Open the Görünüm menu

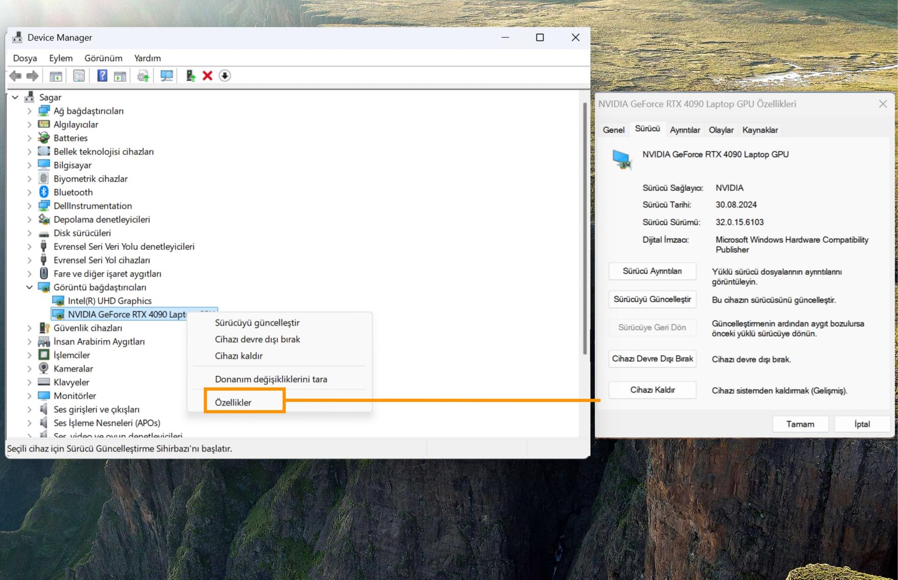coord(103,58)
